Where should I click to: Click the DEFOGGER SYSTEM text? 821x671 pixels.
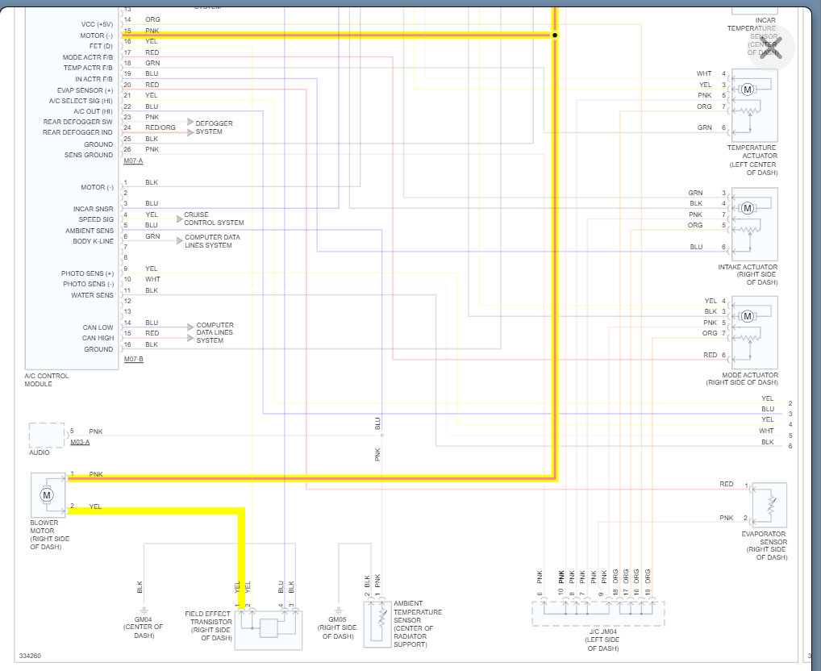215,127
